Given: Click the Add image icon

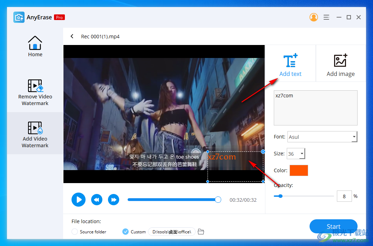Looking at the screenshot, I should [x=340, y=60].
